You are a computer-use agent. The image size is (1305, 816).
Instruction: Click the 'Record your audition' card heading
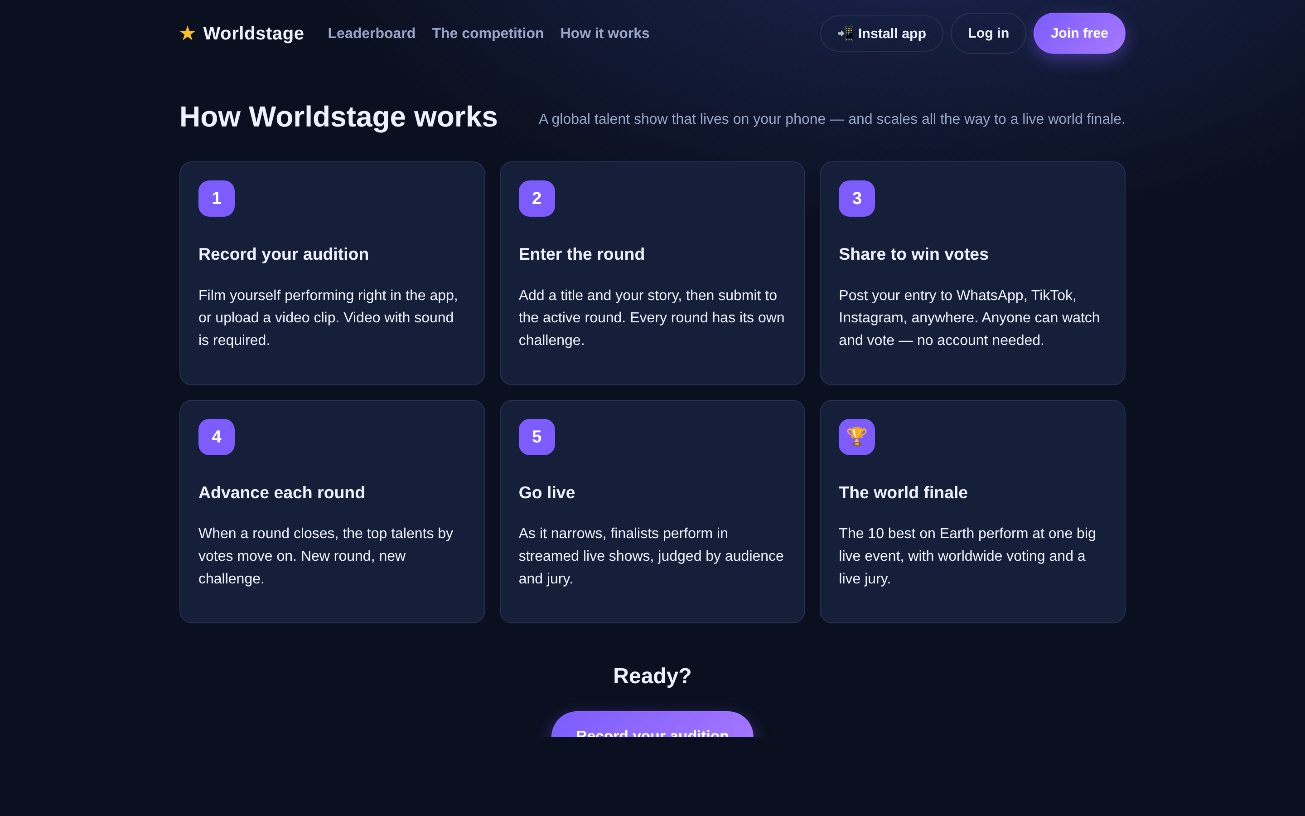coord(284,254)
